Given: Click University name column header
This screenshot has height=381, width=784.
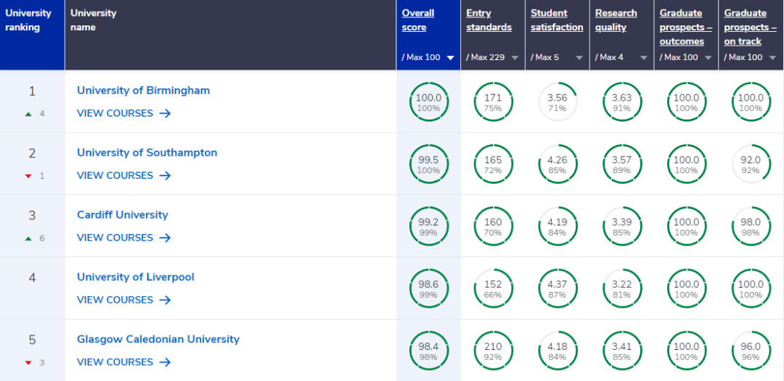Looking at the screenshot, I should click(x=231, y=35).
